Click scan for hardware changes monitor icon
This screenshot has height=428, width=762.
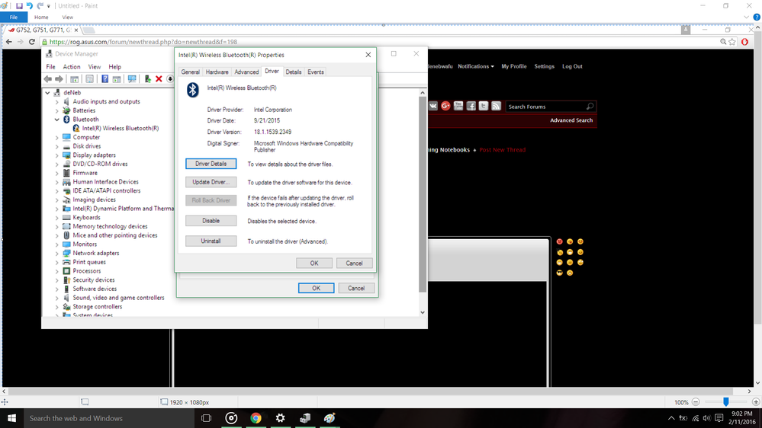[x=132, y=79]
